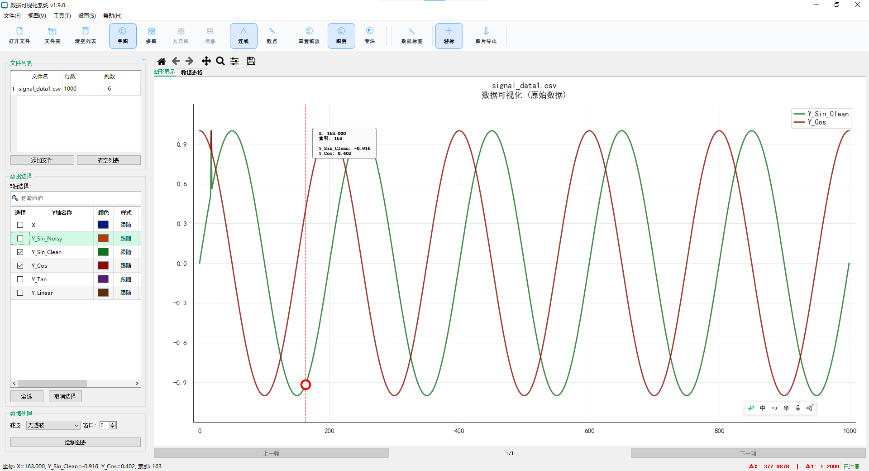This screenshot has height=471, width=869.
Task: Click the purple color swatch for Y_Tan
Action: 103,279
